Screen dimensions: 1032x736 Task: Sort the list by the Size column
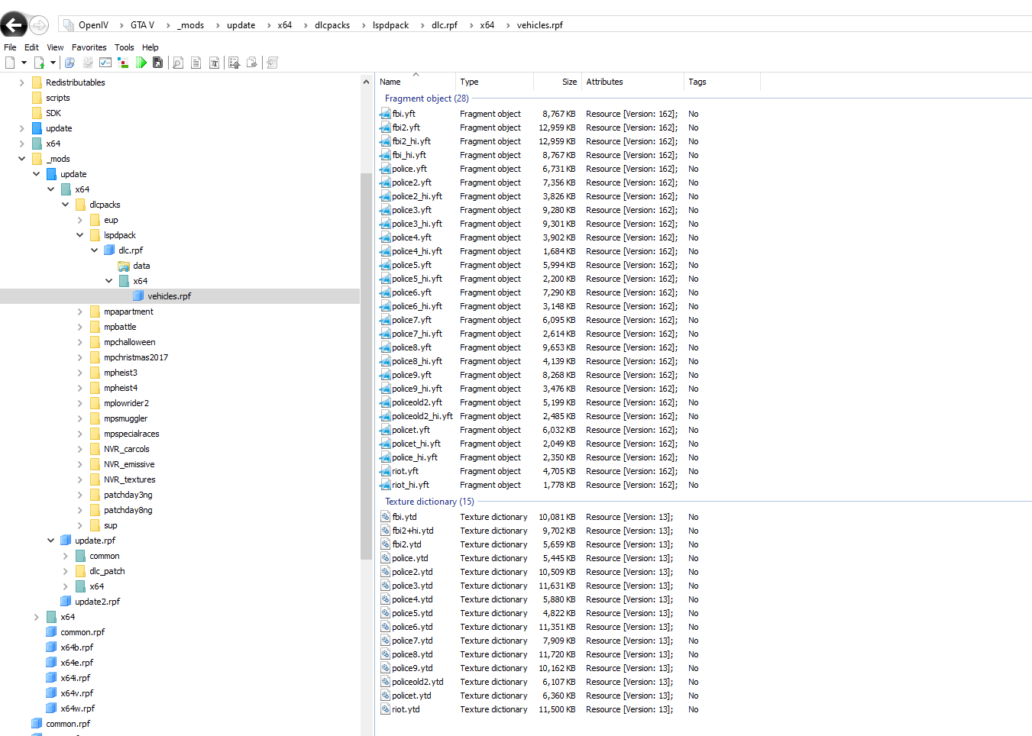[x=557, y=82]
